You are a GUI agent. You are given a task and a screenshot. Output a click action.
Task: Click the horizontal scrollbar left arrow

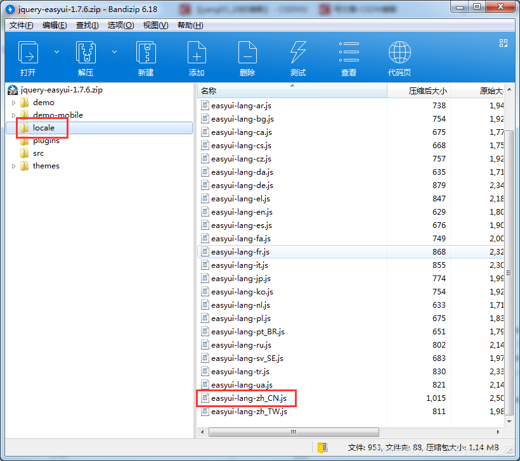[x=202, y=432]
